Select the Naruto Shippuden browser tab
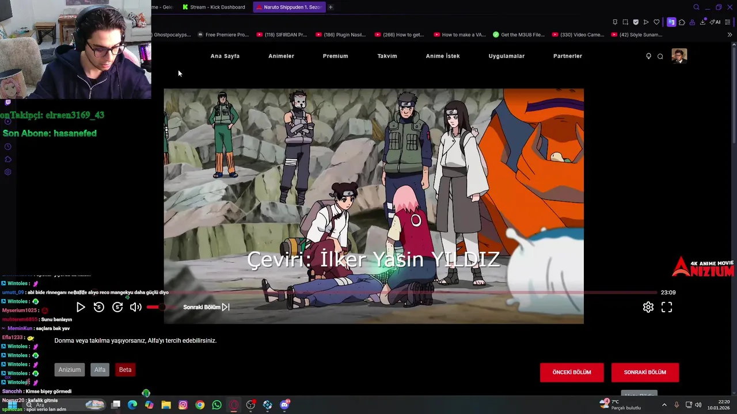 (288, 7)
